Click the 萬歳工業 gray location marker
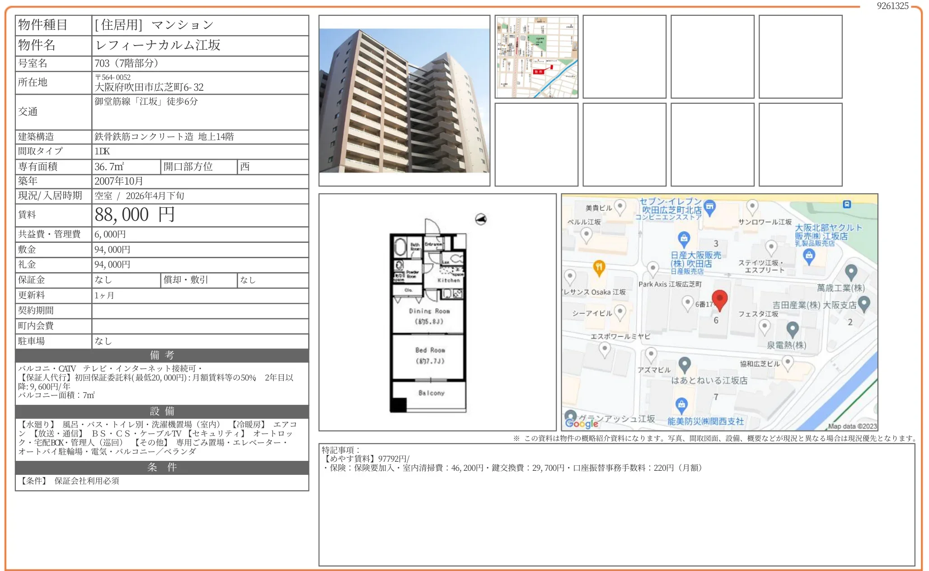The height and width of the screenshot is (571, 929). [x=851, y=272]
